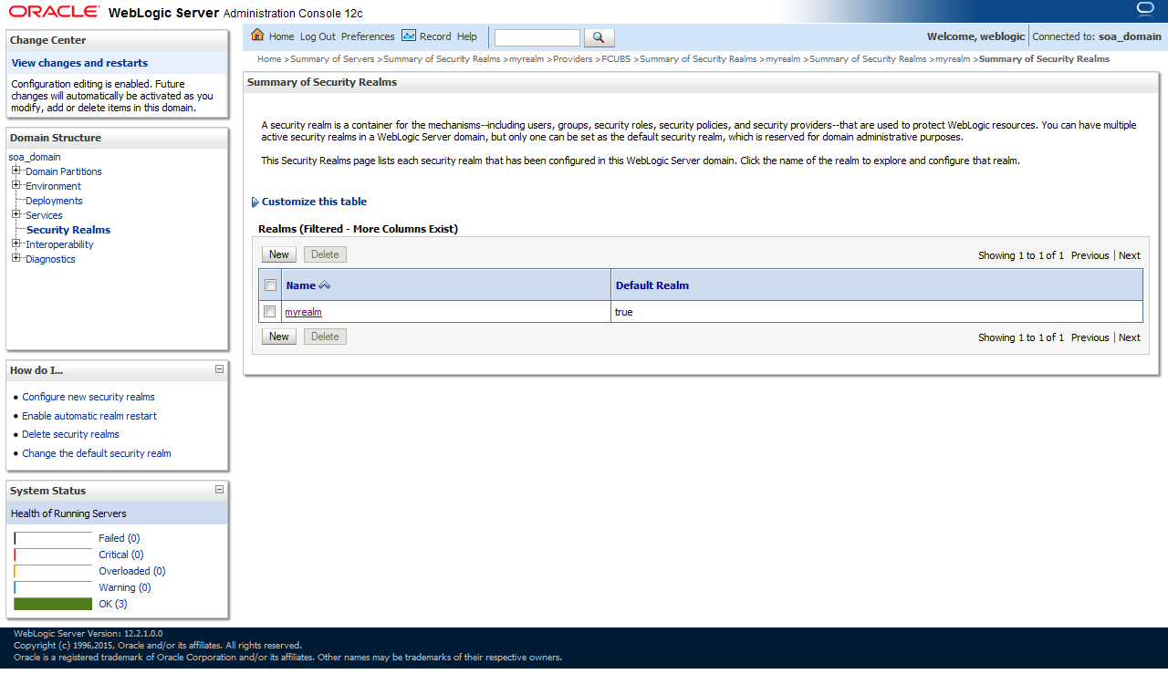Expand the Services tree node
Viewport: 1168px width, 674px height.
pyautogui.click(x=16, y=214)
